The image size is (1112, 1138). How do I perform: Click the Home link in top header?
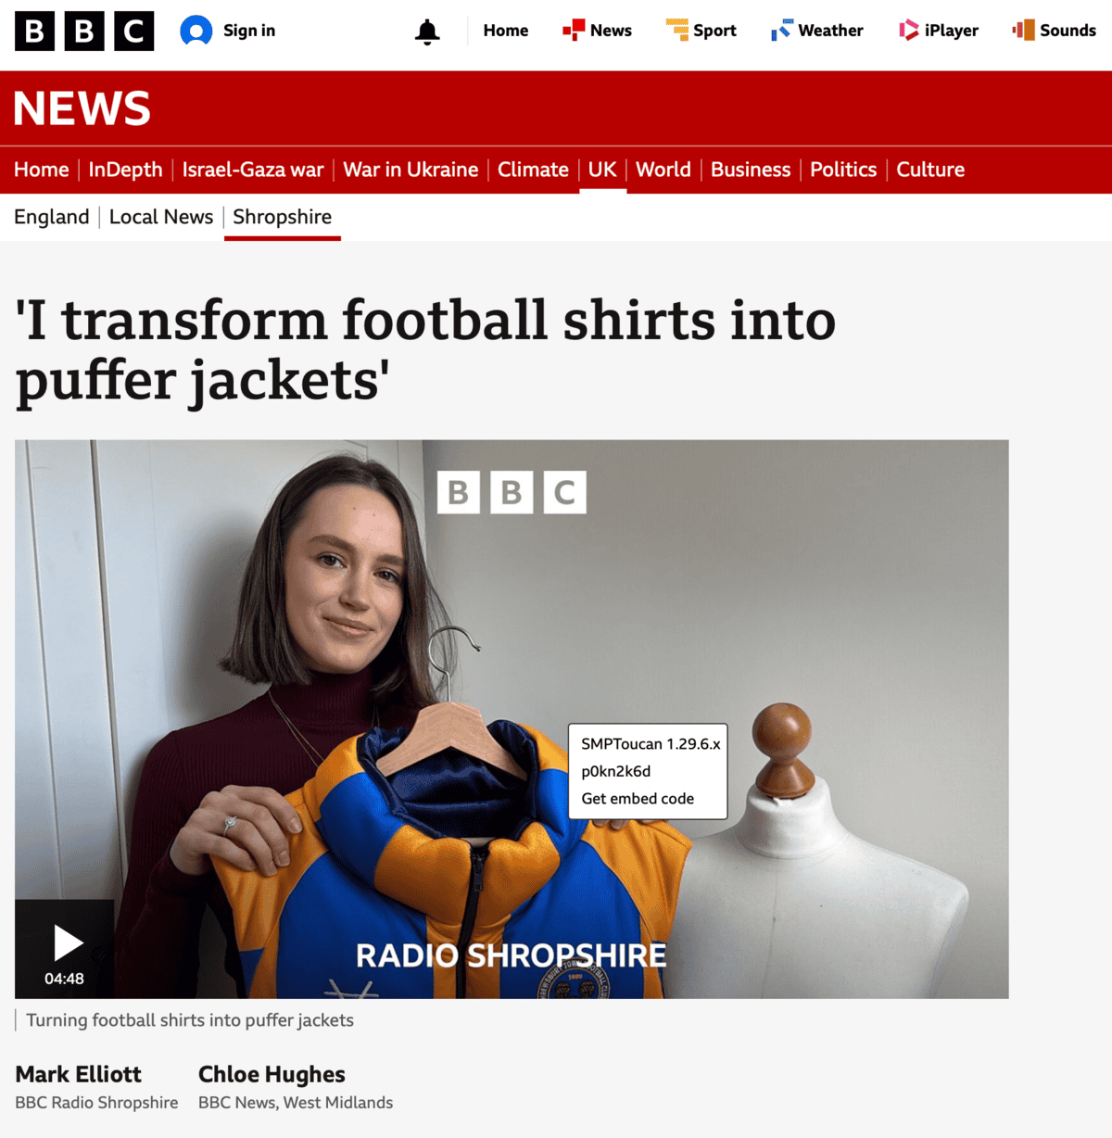(506, 31)
